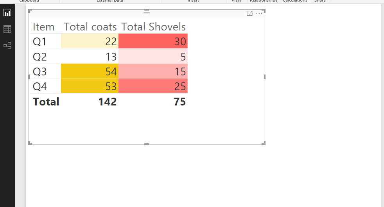384x207 pixels.
Task: Open the visual's More options ellipsis
Action: [259, 13]
